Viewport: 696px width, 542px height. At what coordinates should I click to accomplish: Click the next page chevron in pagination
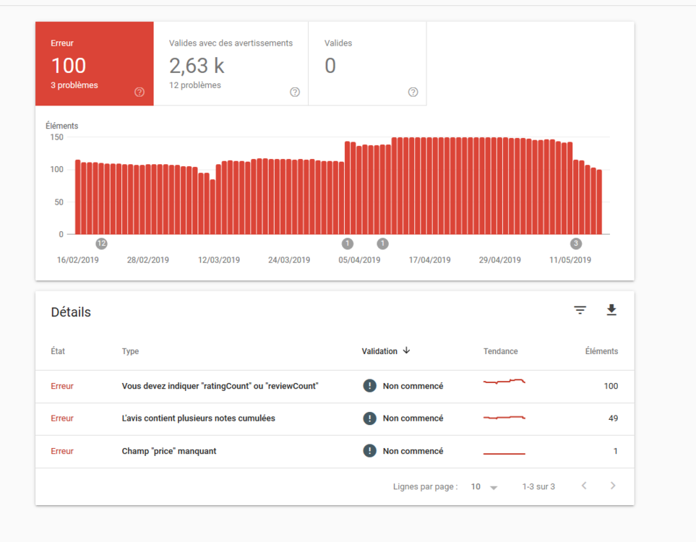[612, 486]
